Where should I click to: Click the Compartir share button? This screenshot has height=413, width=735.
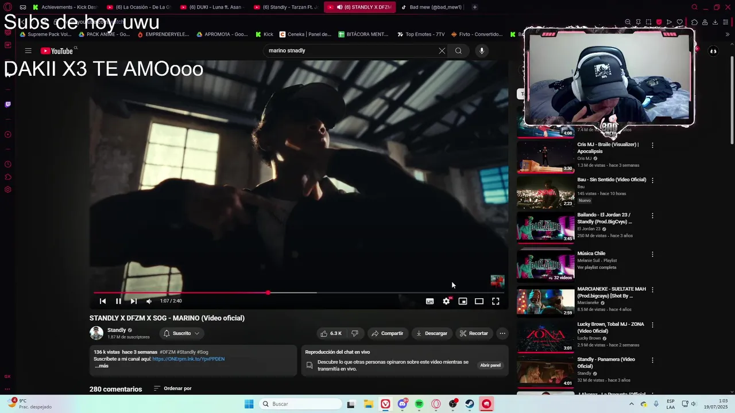coord(387,333)
